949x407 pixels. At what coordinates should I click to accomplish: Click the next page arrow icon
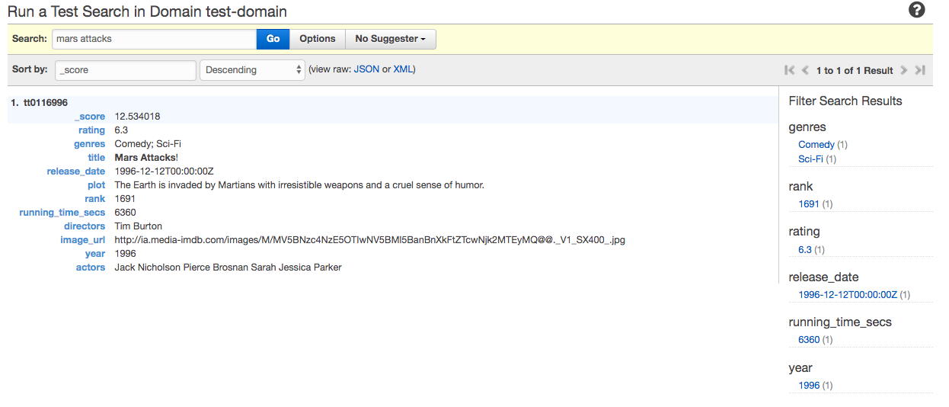coord(904,70)
